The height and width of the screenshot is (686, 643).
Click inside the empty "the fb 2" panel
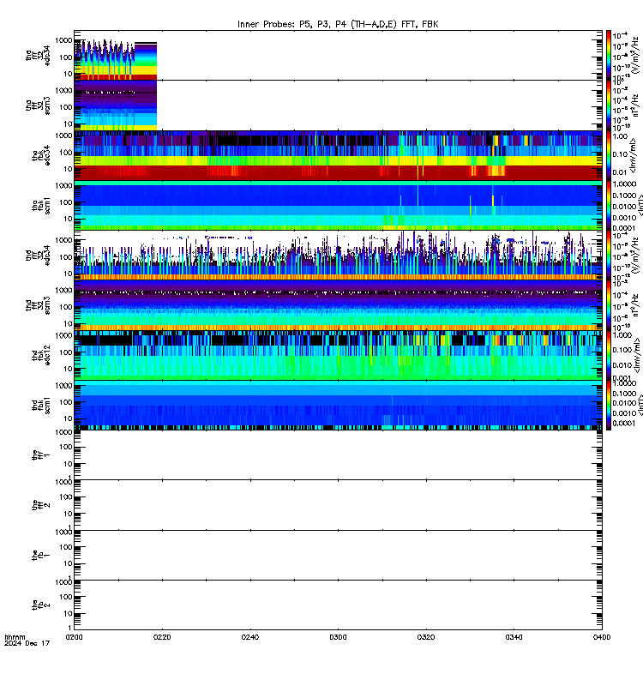[x=338, y=605]
